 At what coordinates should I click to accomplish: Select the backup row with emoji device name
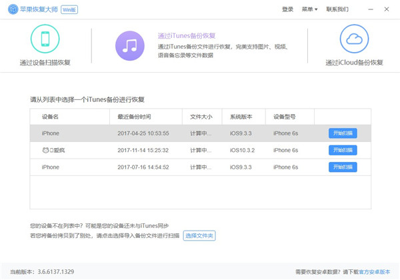click(200, 150)
